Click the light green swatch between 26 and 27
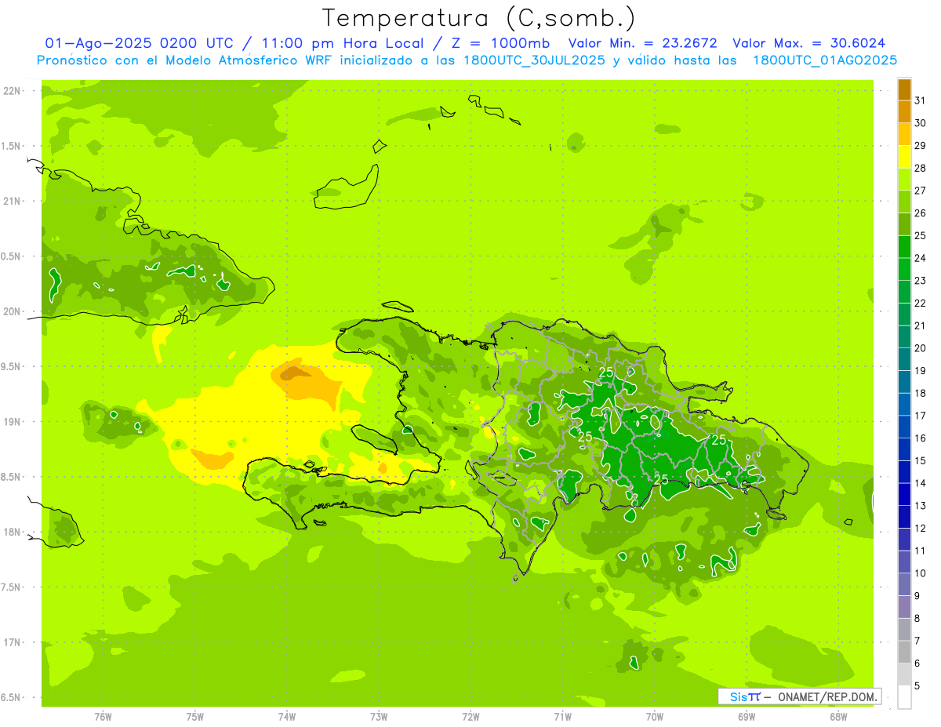 pyautogui.click(x=904, y=202)
